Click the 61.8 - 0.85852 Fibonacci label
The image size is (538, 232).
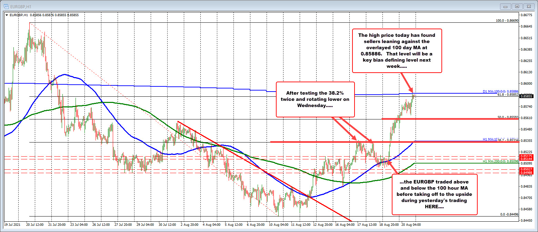tap(508, 95)
